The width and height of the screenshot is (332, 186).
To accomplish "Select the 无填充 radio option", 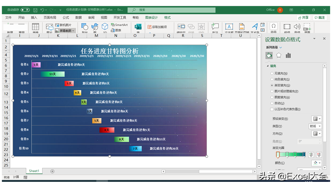I will pyautogui.click(x=272, y=74).
